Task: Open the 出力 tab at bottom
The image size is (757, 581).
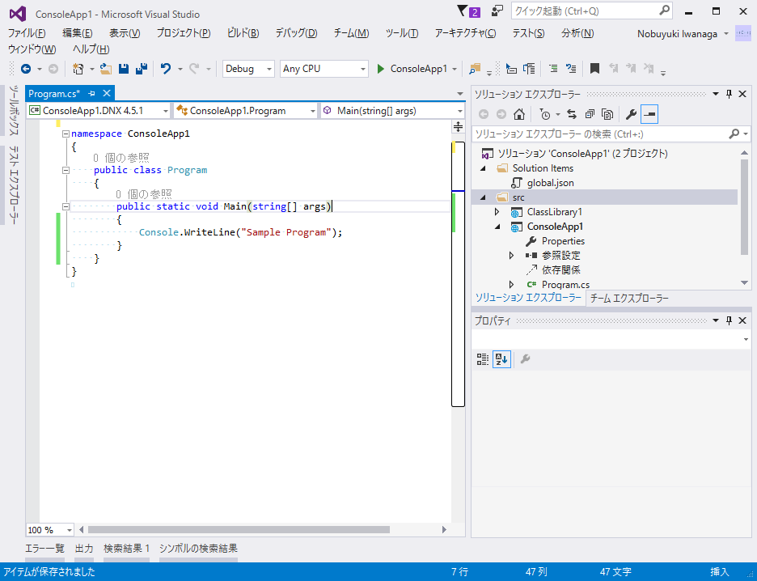Action: pos(84,549)
